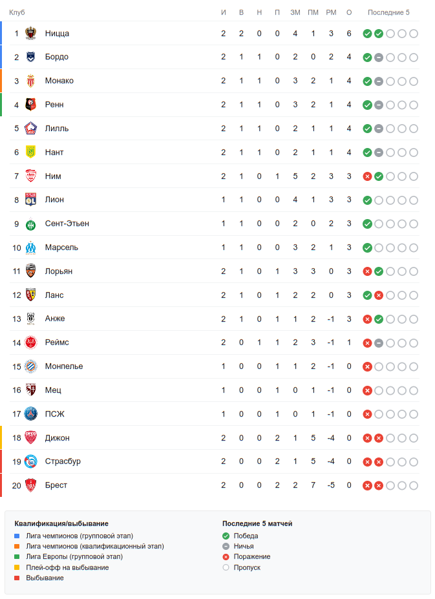Click the Lyon club logo
Viewport: 435px width, 599px height.
pos(30,200)
